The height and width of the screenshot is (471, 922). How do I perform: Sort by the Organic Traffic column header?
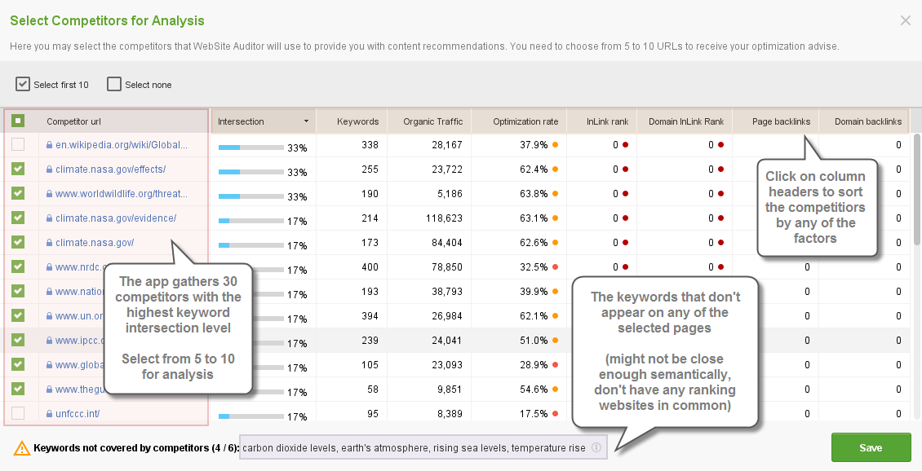pyautogui.click(x=432, y=121)
